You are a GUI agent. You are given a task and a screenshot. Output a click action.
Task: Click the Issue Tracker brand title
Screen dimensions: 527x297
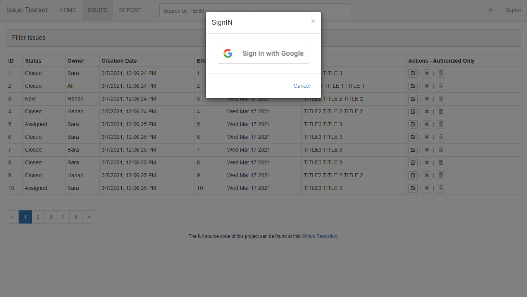point(27,10)
